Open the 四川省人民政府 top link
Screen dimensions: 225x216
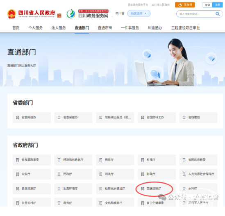click(161, 5)
